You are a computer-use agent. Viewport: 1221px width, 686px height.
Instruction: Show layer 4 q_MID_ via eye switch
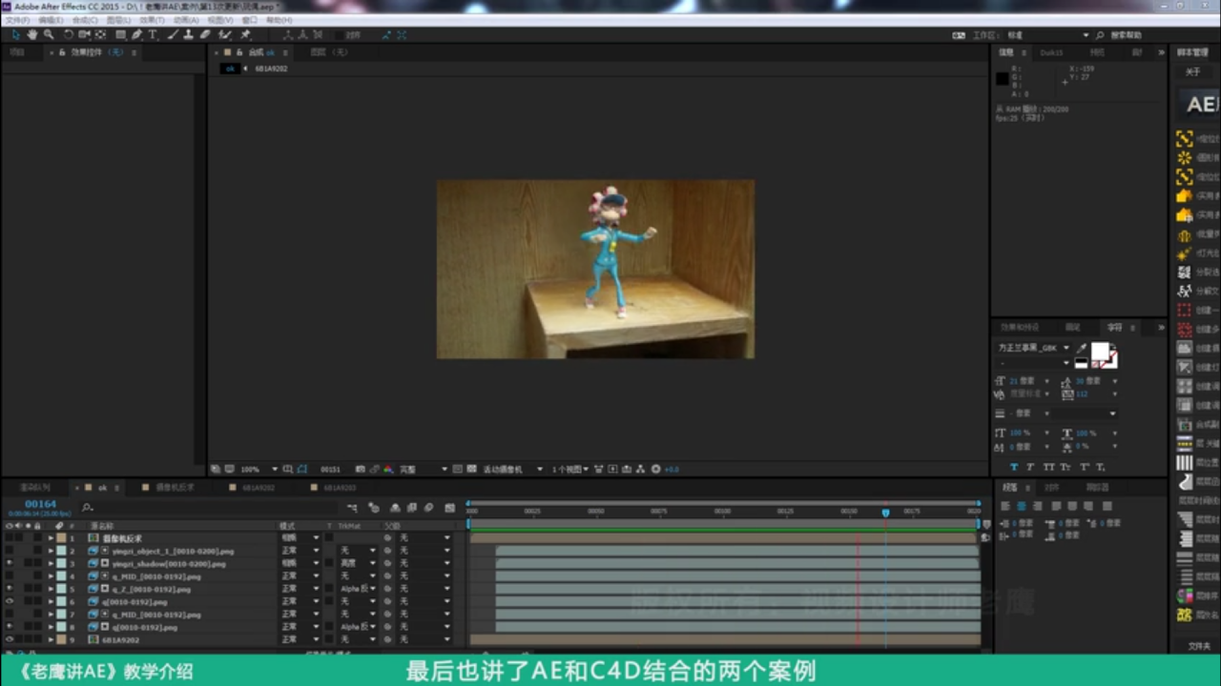[x=10, y=576]
